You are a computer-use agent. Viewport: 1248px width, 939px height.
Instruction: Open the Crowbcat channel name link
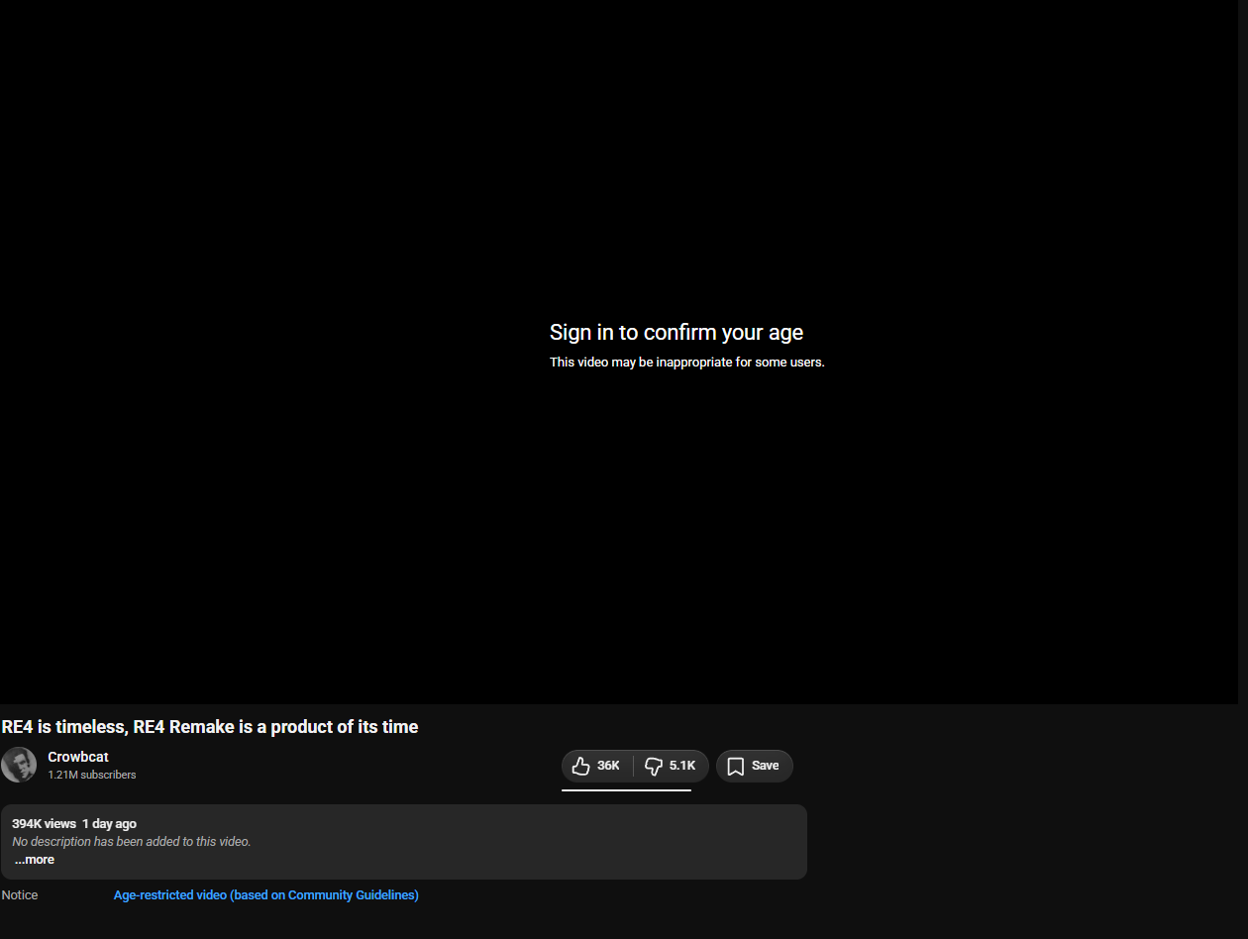(78, 757)
